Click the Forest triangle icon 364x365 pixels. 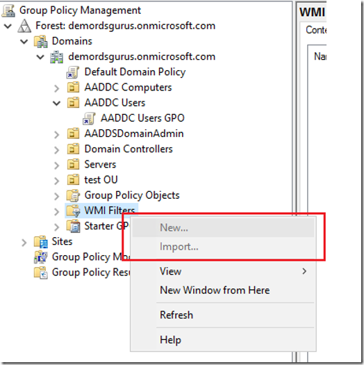(x=24, y=26)
